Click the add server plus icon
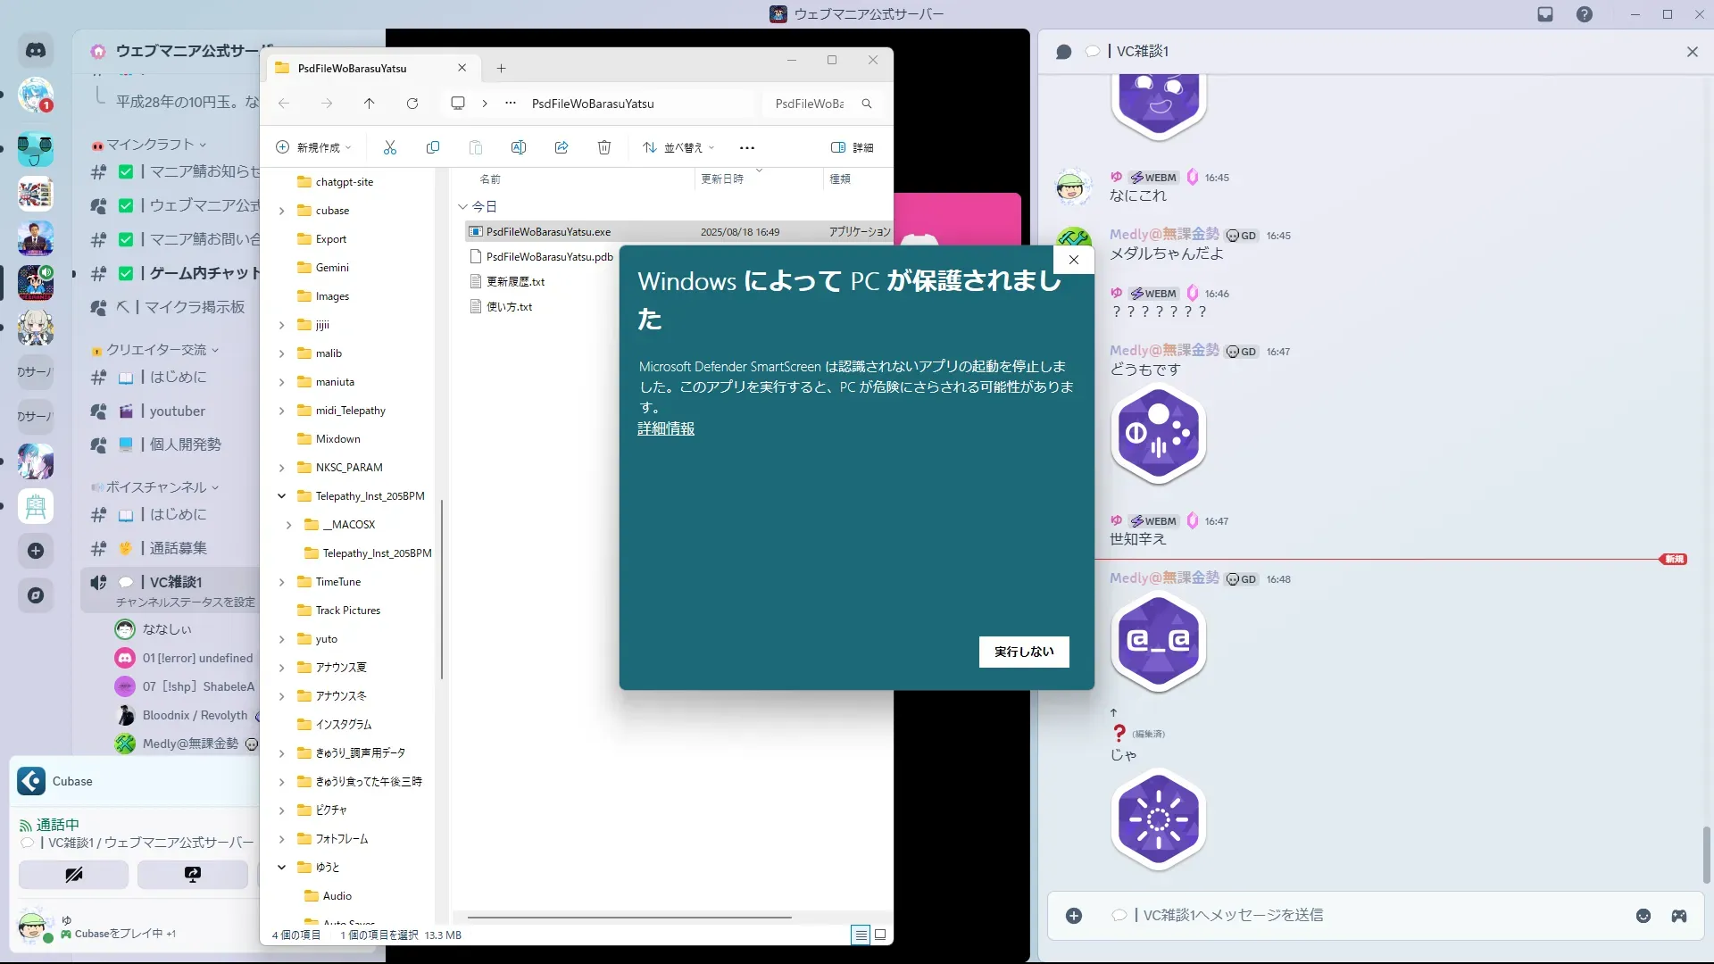 tap(36, 551)
